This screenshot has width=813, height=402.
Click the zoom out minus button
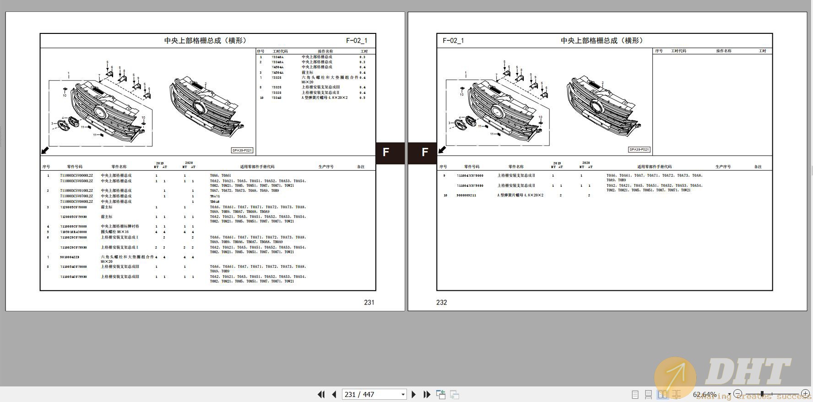coord(737,394)
